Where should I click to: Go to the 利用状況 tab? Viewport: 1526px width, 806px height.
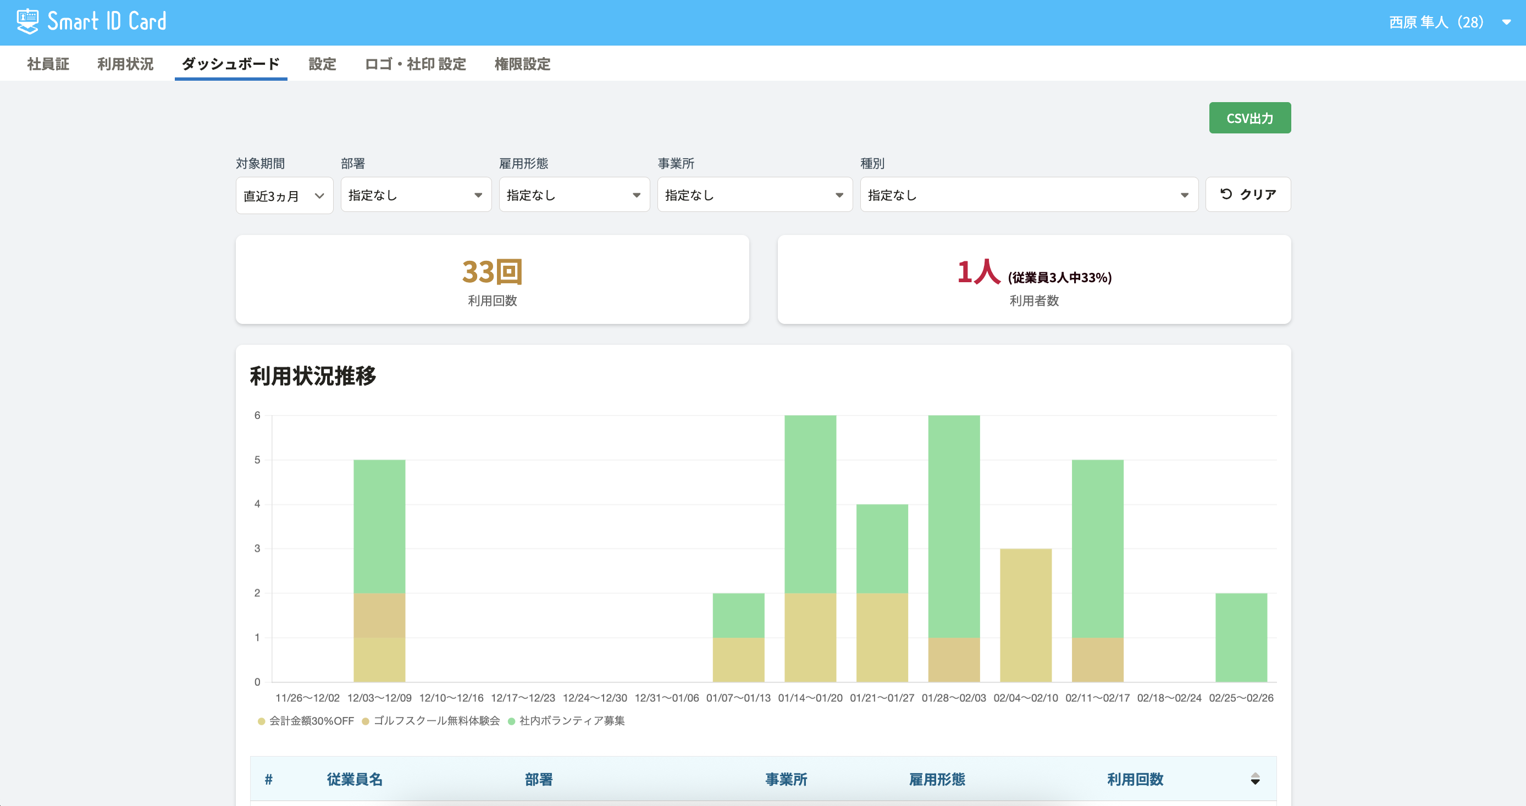tap(125, 64)
